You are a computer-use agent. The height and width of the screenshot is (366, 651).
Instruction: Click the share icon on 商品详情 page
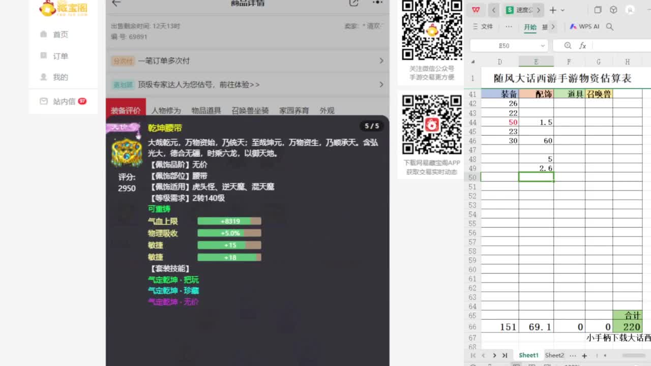[x=354, y=4]
